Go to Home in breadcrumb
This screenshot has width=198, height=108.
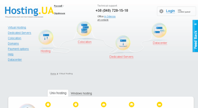[53, 74]
